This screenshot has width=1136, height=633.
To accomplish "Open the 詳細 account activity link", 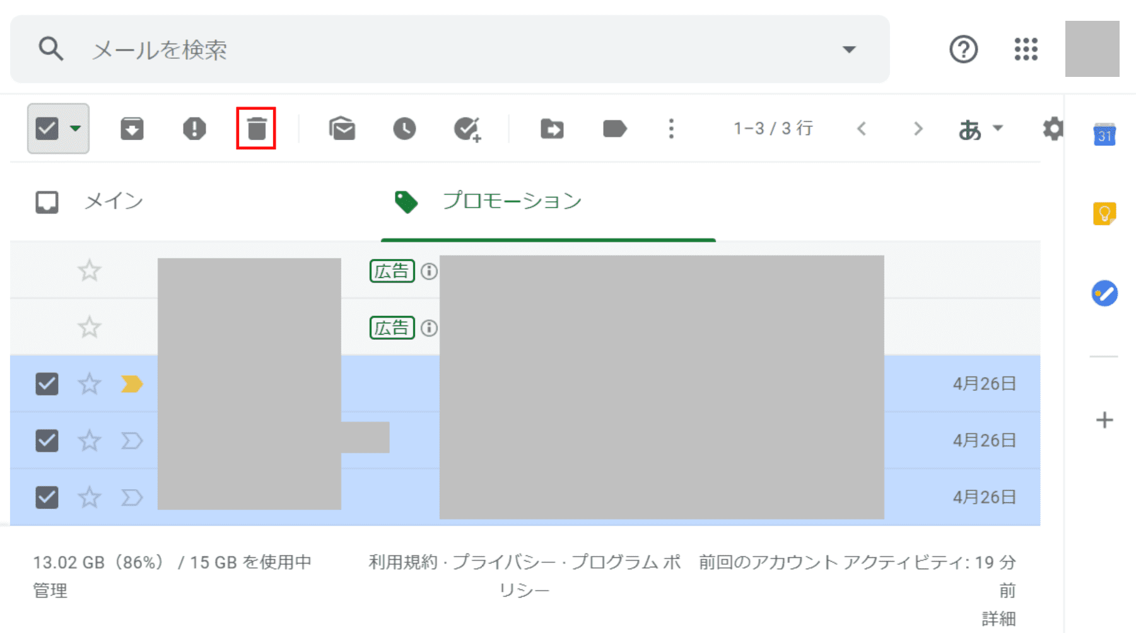I will (x=999, y=619).
